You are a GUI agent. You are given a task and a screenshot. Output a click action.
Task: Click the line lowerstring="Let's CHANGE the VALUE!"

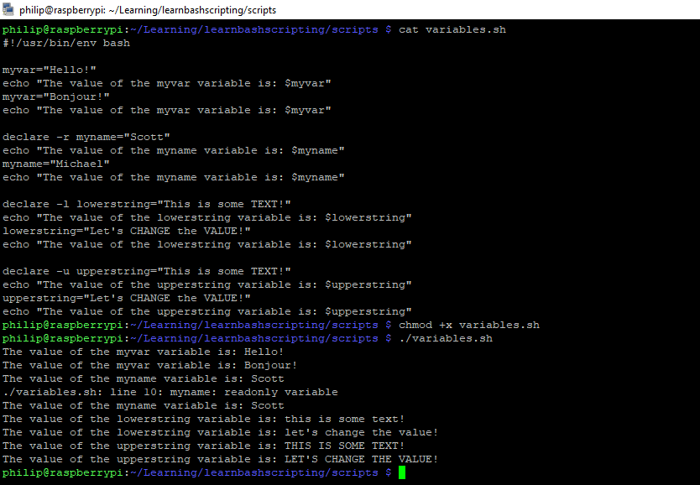[x=127, y=231]
